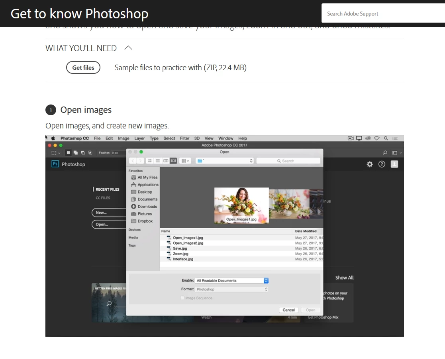Screen dimensions: 445x359
Task: Select Documents in sidebar
Action: tap(144, 199)
